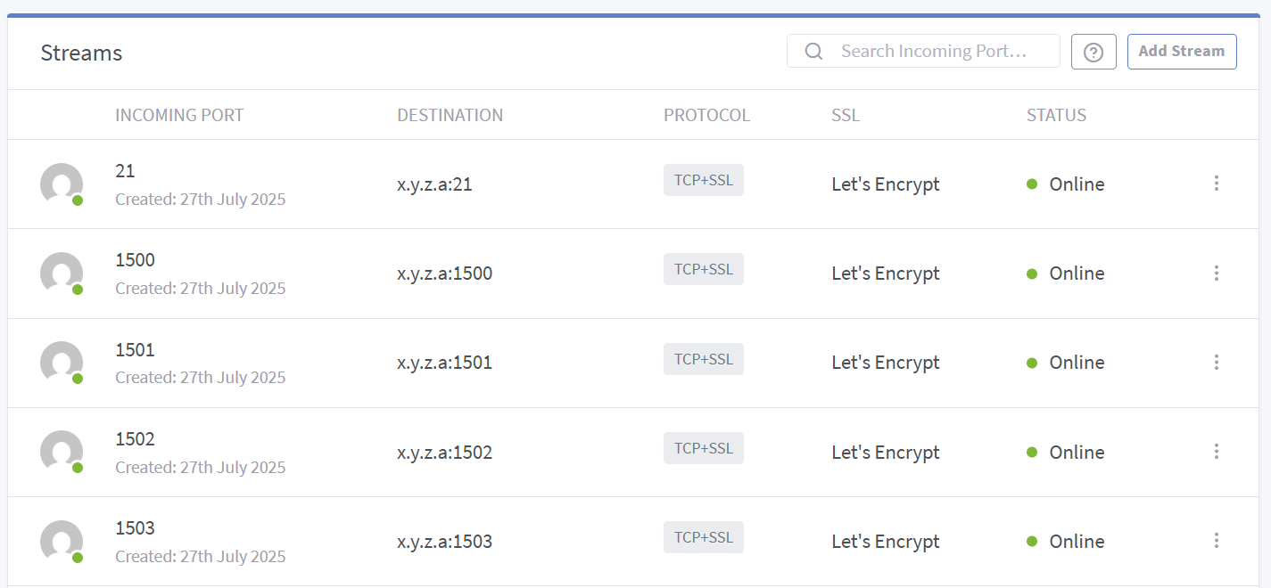Click the search magnifier icon
1271x588 pixels.
coord(813,51)
